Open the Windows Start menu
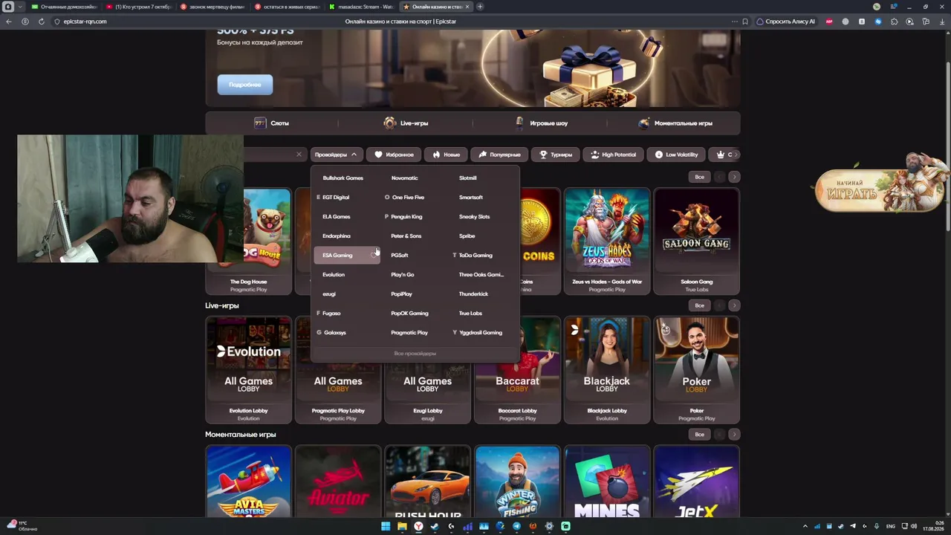Image resolution: width=951 pixels, height=535 pixels. coord(386,526)
